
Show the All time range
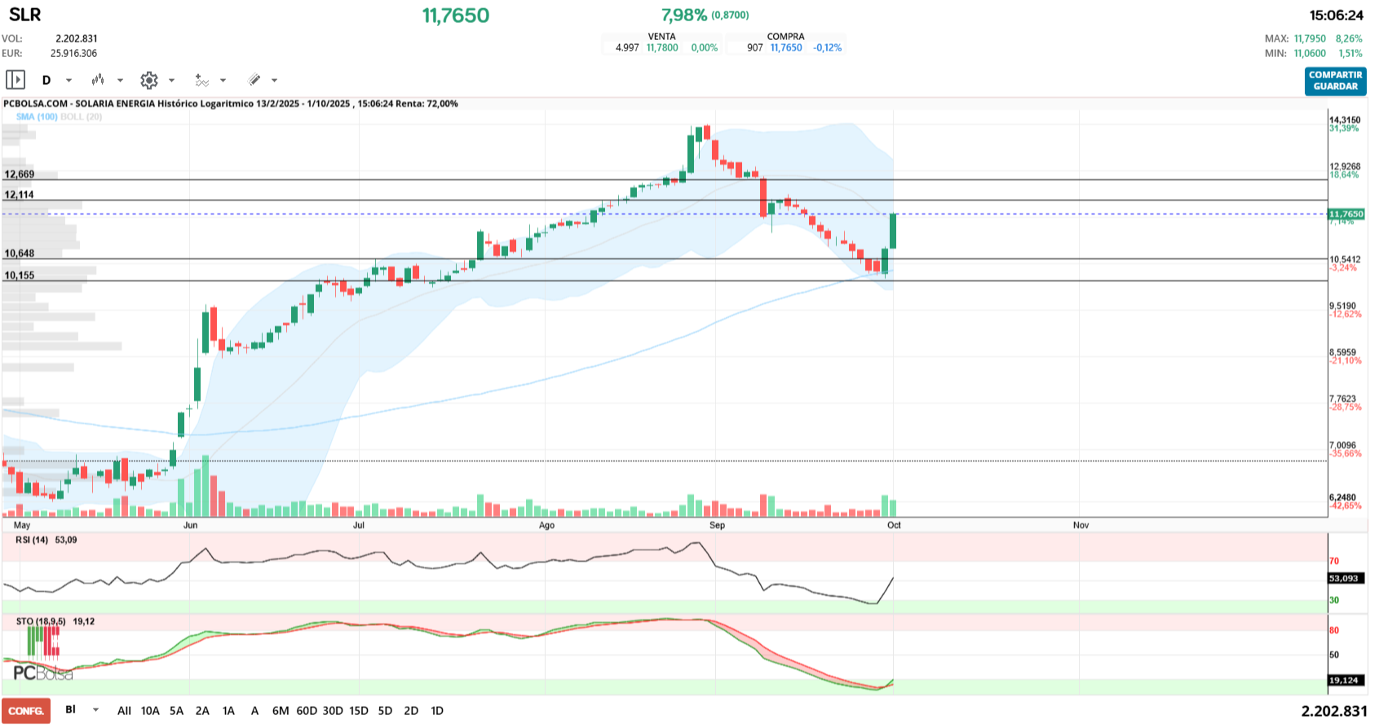pos(124,711)
